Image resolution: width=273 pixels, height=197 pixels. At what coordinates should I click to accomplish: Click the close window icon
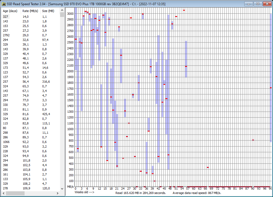(267, 4)
